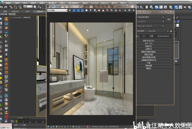Open lens effects settings icon in VFB bar
The height and width of the screenshot is (129, 192).
90,127
